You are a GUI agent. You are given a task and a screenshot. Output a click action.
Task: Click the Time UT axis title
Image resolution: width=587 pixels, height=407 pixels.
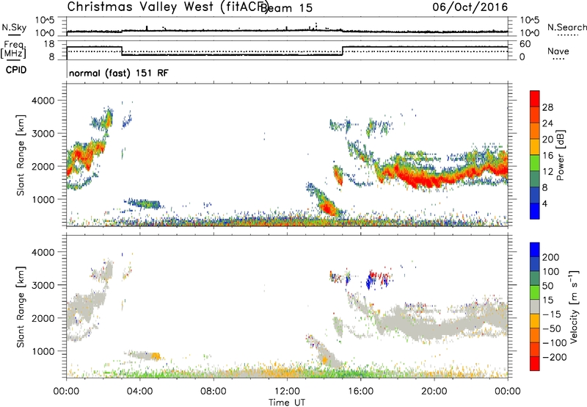click(287, 402)
